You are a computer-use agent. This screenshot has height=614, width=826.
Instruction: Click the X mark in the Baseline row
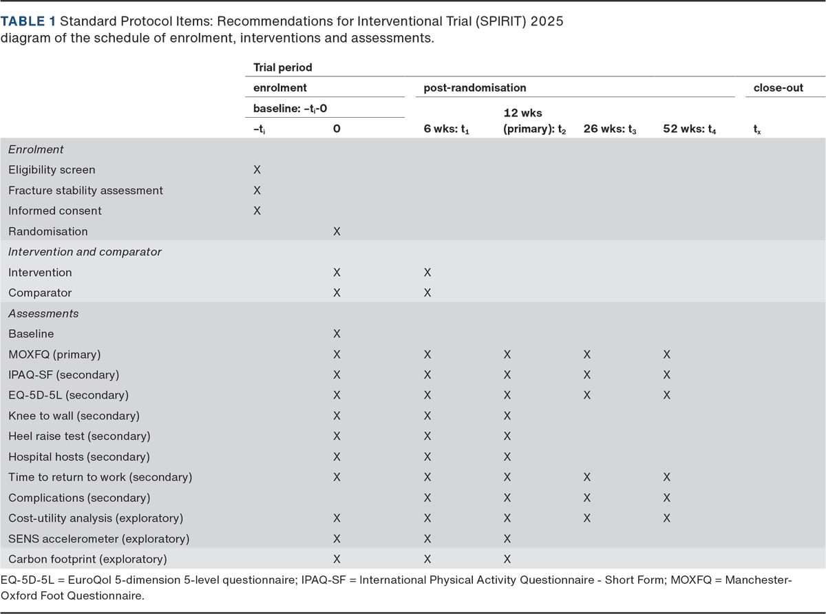pos(337,334)
